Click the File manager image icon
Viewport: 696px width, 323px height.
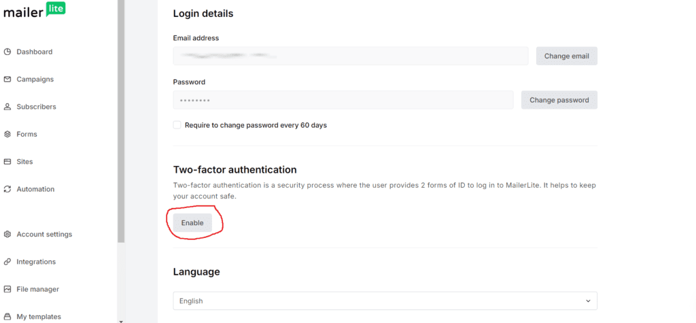click(7, 289)
